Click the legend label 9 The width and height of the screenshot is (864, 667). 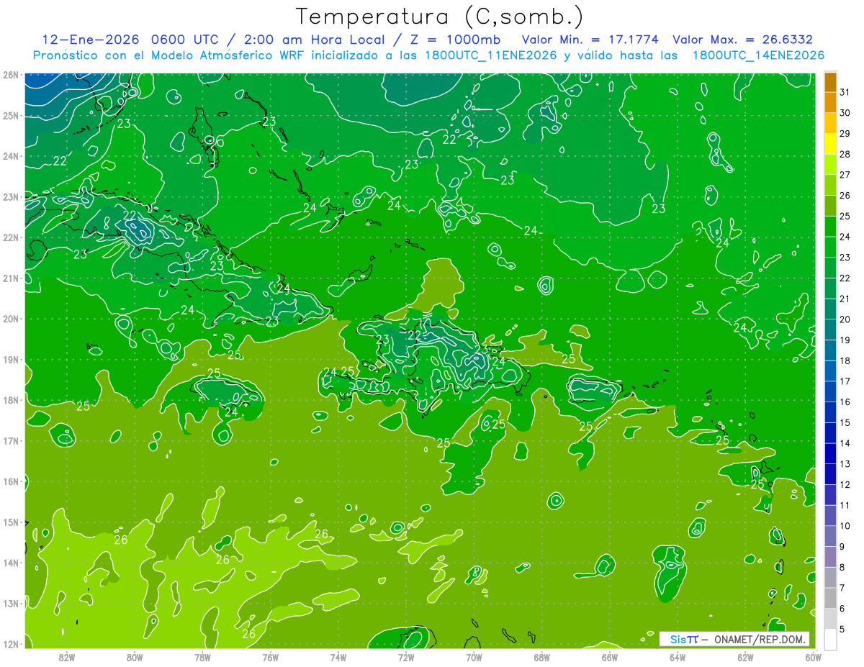click(x=842, y=547)
